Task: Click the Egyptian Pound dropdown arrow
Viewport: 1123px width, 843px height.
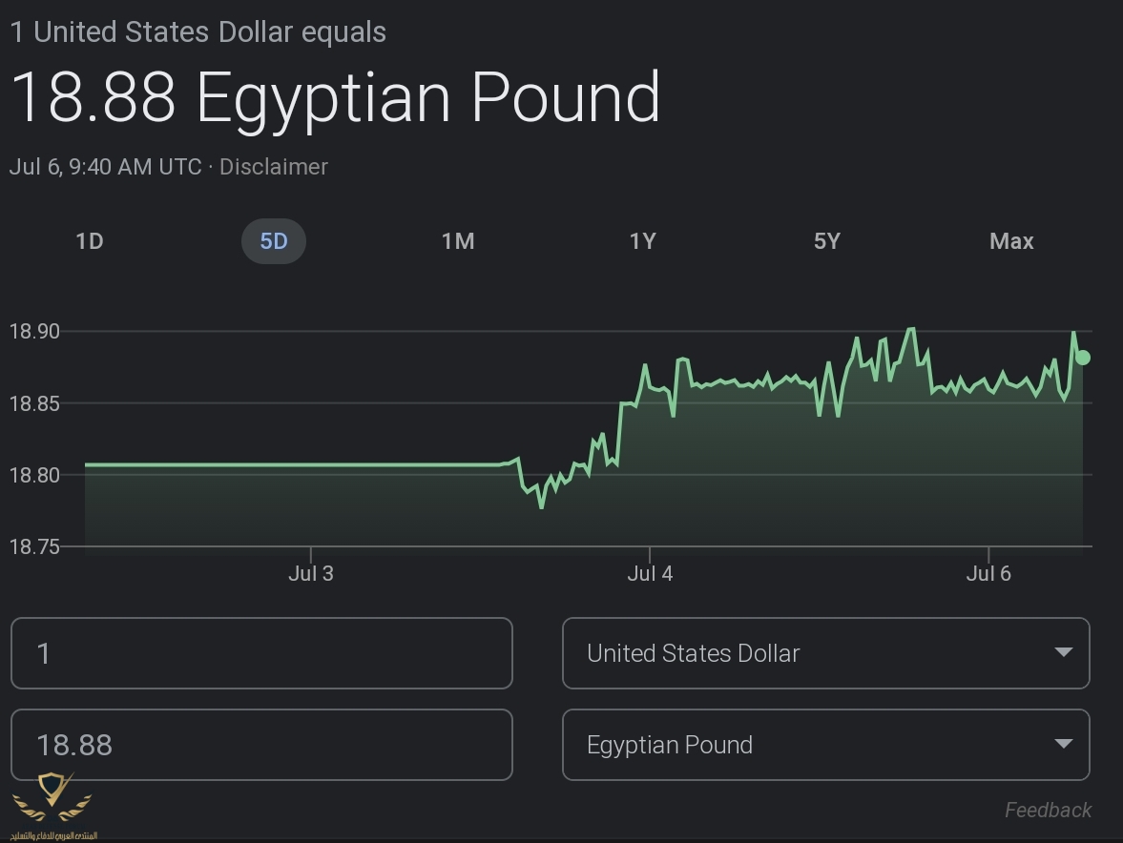Action: pos(1063,745)
